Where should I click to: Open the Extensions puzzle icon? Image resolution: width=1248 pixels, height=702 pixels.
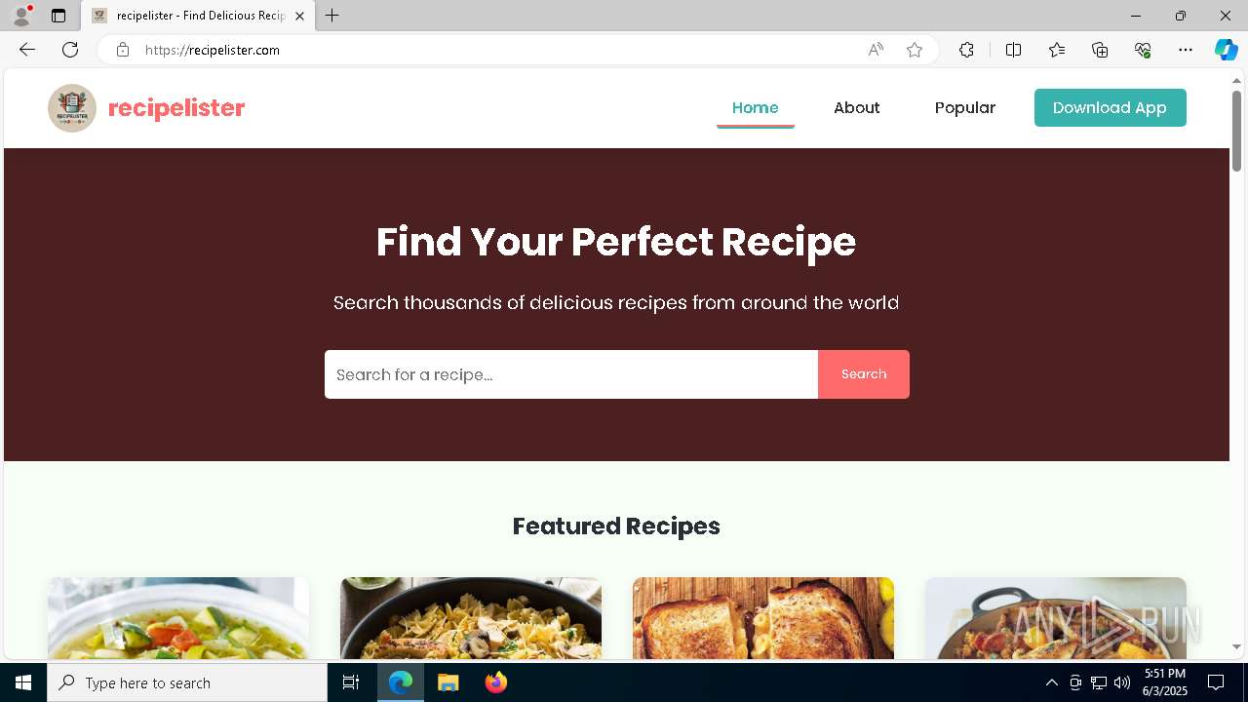[x=966, y=50]
